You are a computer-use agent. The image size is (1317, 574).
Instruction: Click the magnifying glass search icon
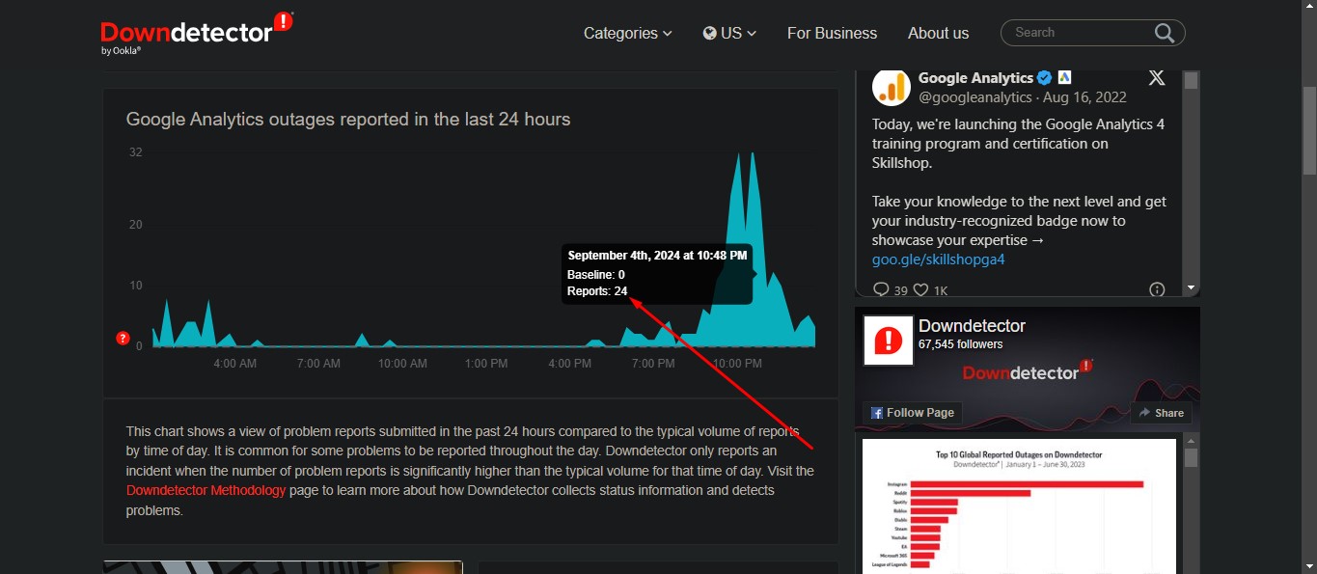coord(1165,33)
